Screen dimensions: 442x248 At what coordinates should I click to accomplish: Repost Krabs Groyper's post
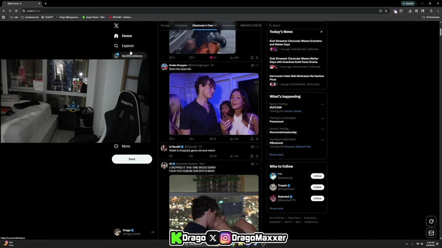(191, 139)
